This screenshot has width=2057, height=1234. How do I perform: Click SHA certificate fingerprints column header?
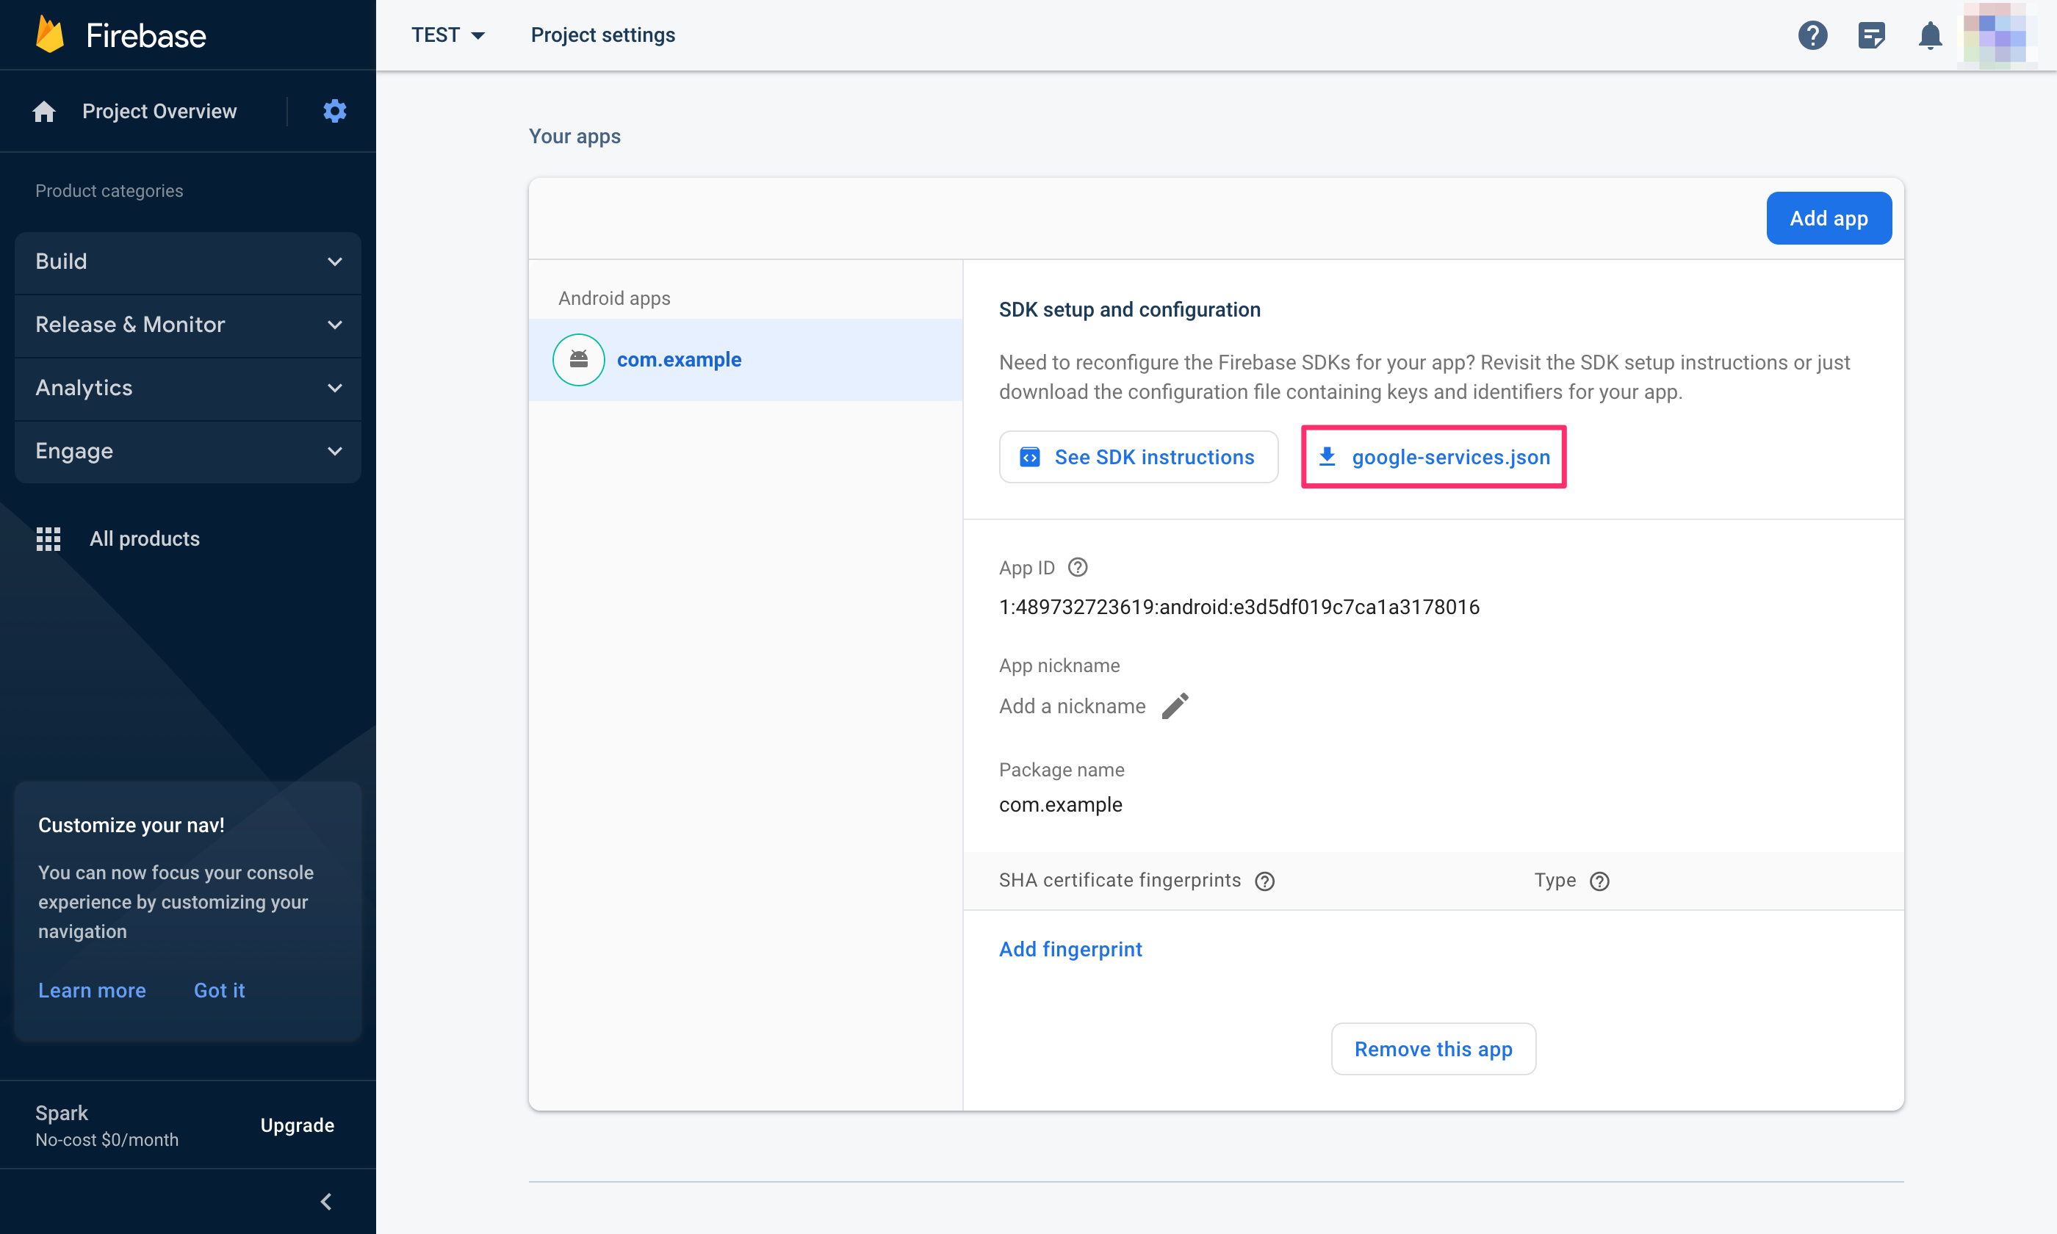click(x=1119, y=880)
